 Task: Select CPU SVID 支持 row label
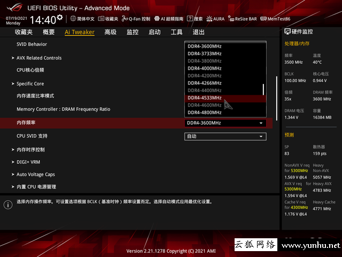(x=32, y=136)
